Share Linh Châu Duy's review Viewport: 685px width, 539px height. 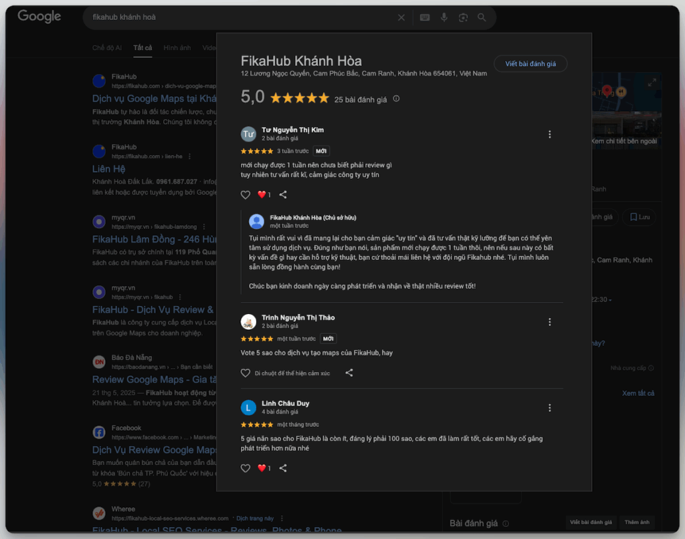coord(283,468)
